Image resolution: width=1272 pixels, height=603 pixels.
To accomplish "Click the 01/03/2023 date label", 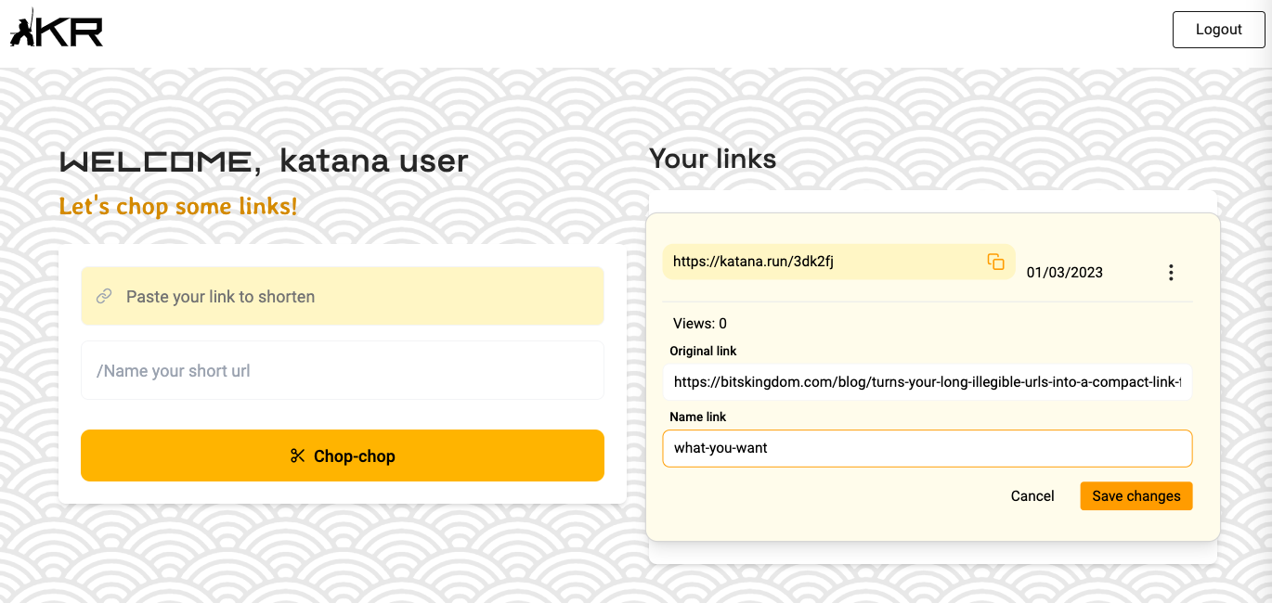I will pos(1065,272).
